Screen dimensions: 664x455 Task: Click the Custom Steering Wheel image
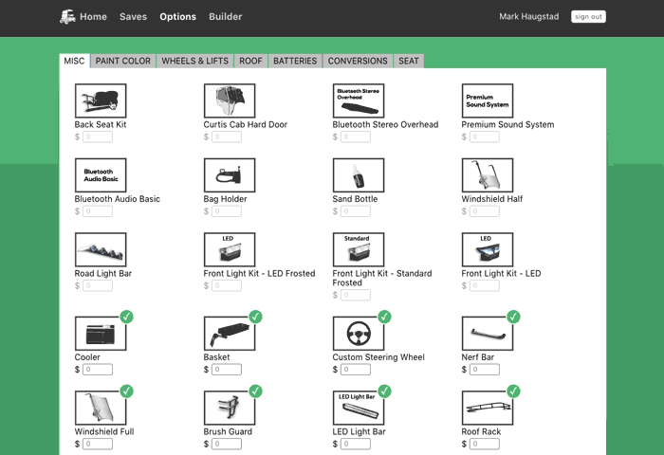point(359,334)
